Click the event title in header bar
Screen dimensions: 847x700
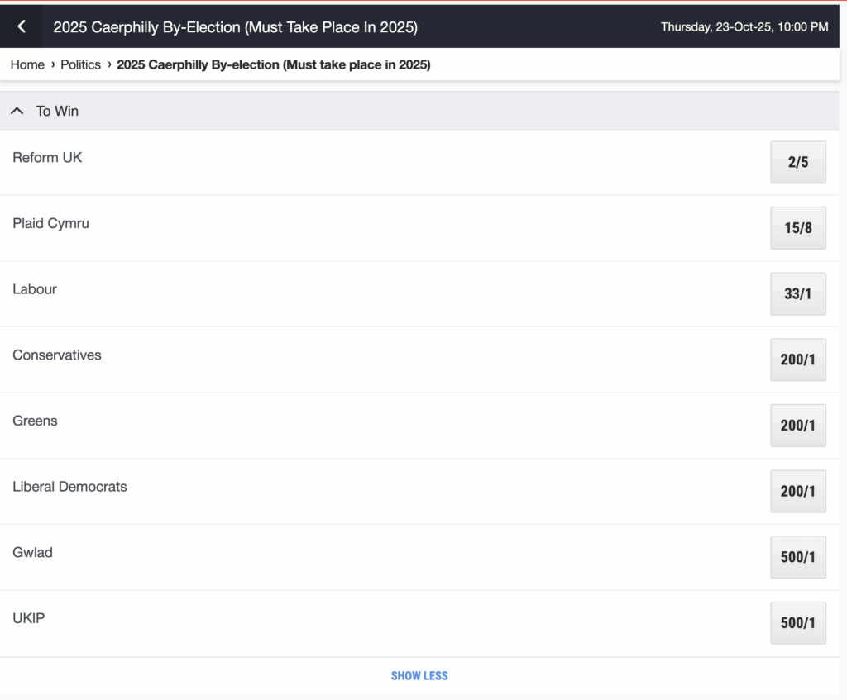coord(235,27)
